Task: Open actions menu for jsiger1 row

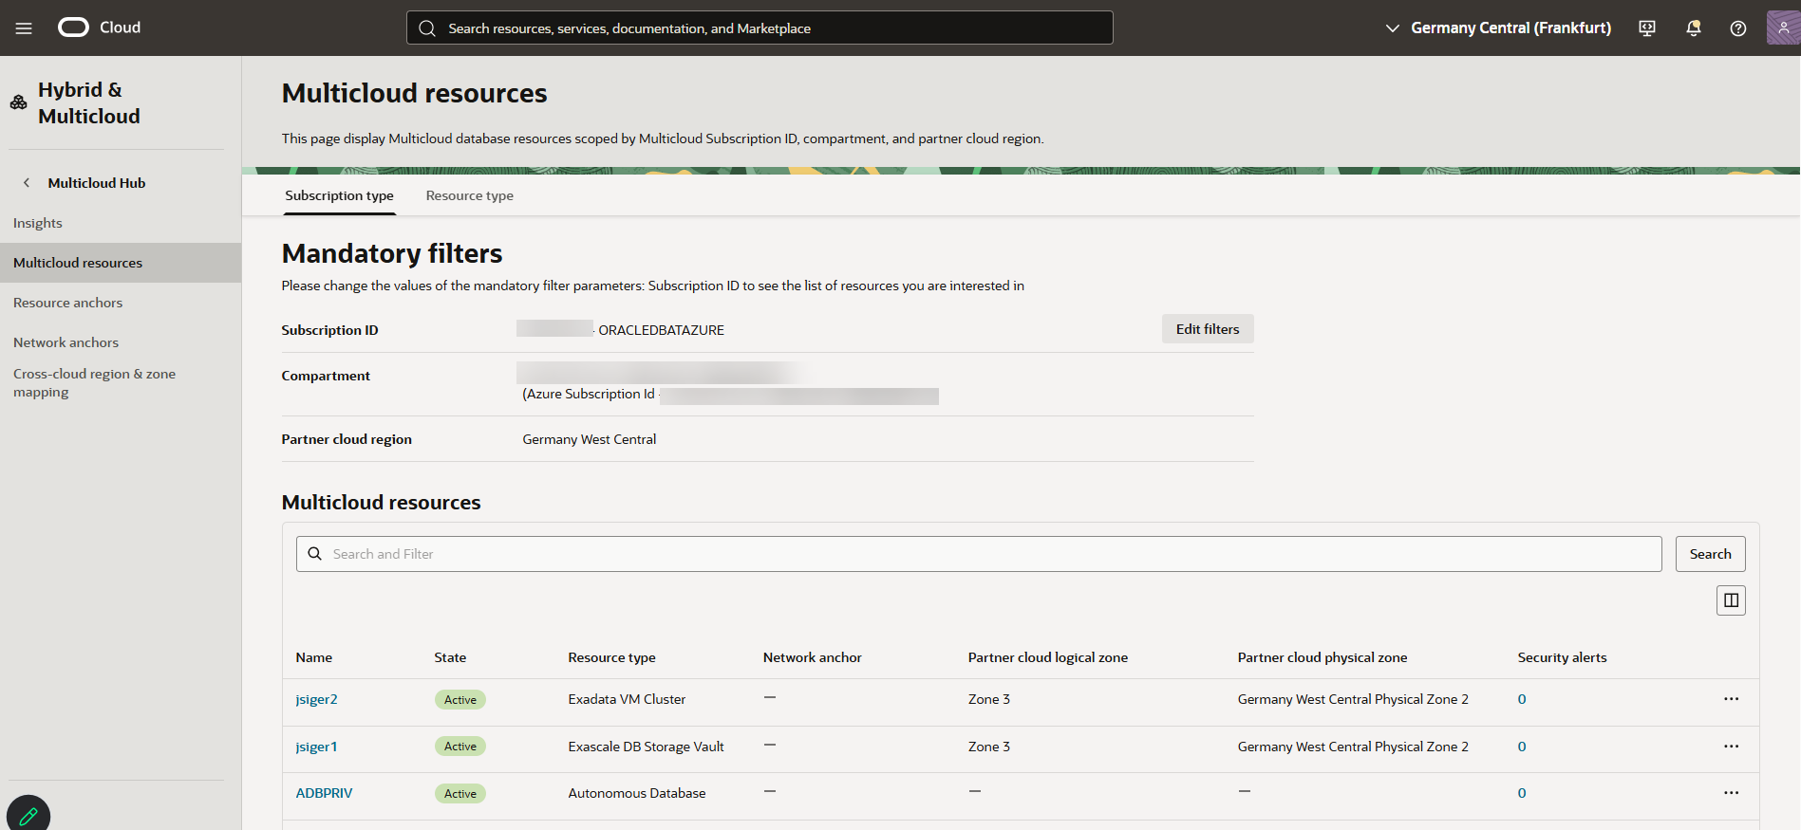Action: point(1731,747)
